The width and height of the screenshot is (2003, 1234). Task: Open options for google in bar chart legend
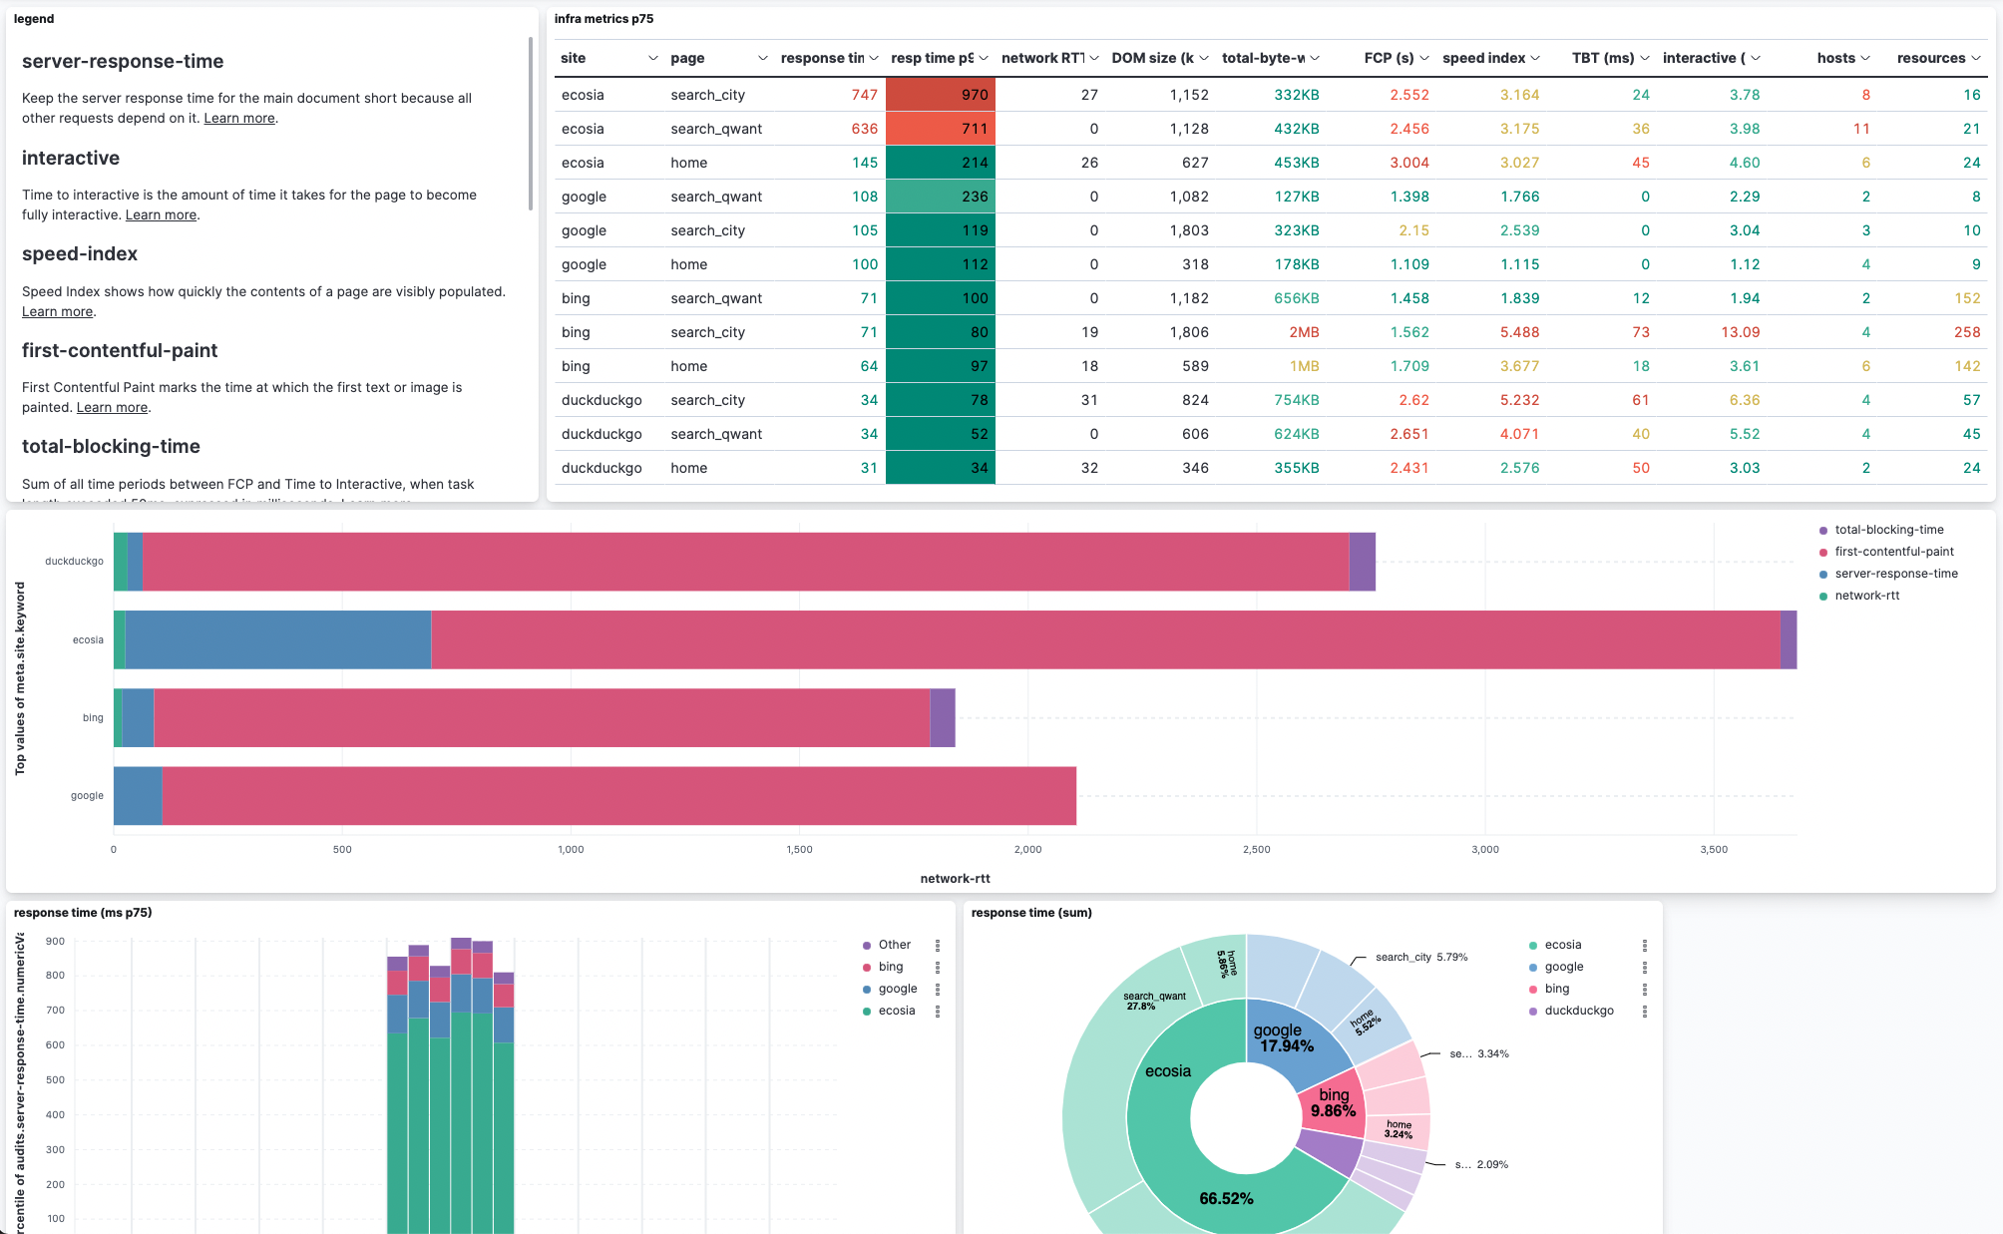pos(938,989)
